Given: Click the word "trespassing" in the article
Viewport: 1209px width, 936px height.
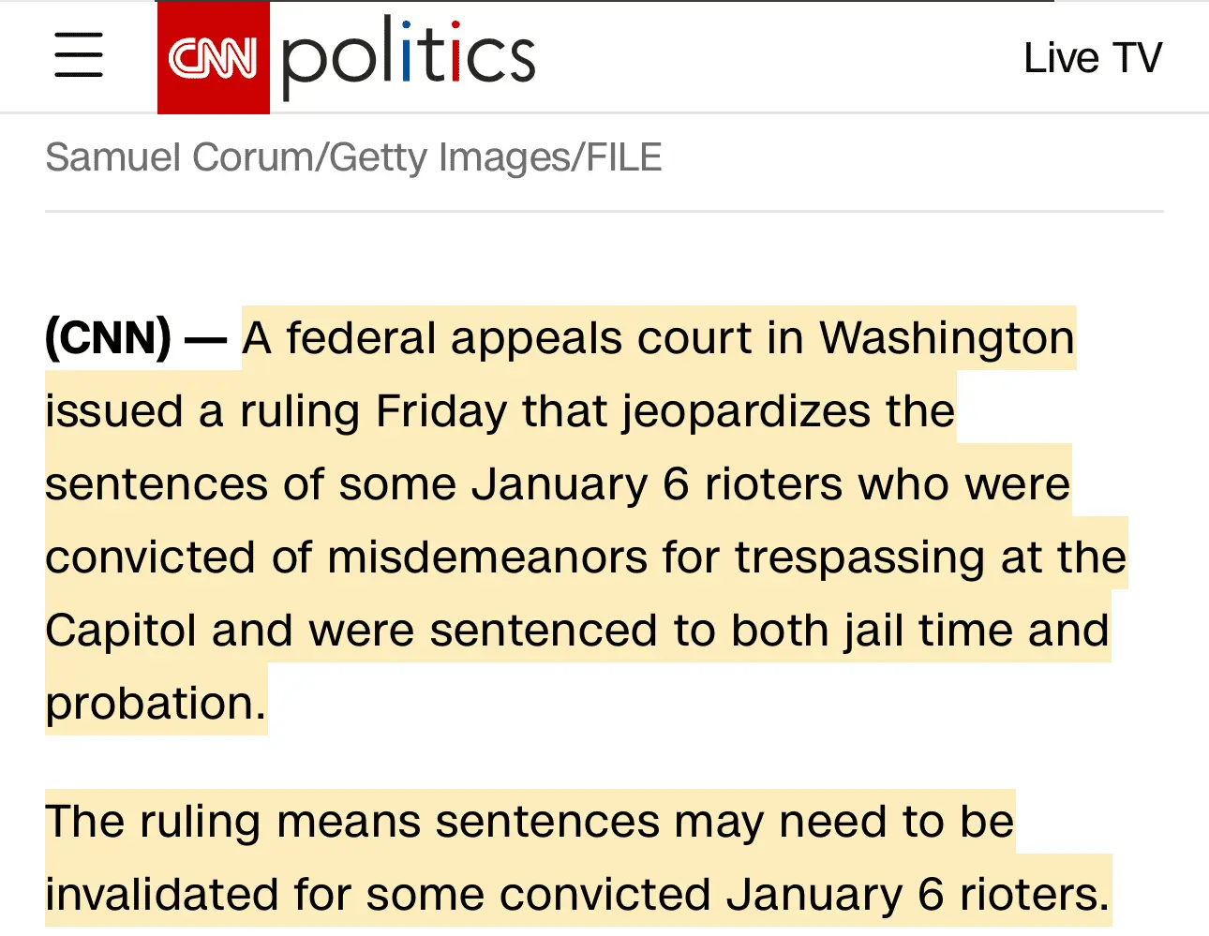Looking at the screenshot, I should [x=859, y=557].
